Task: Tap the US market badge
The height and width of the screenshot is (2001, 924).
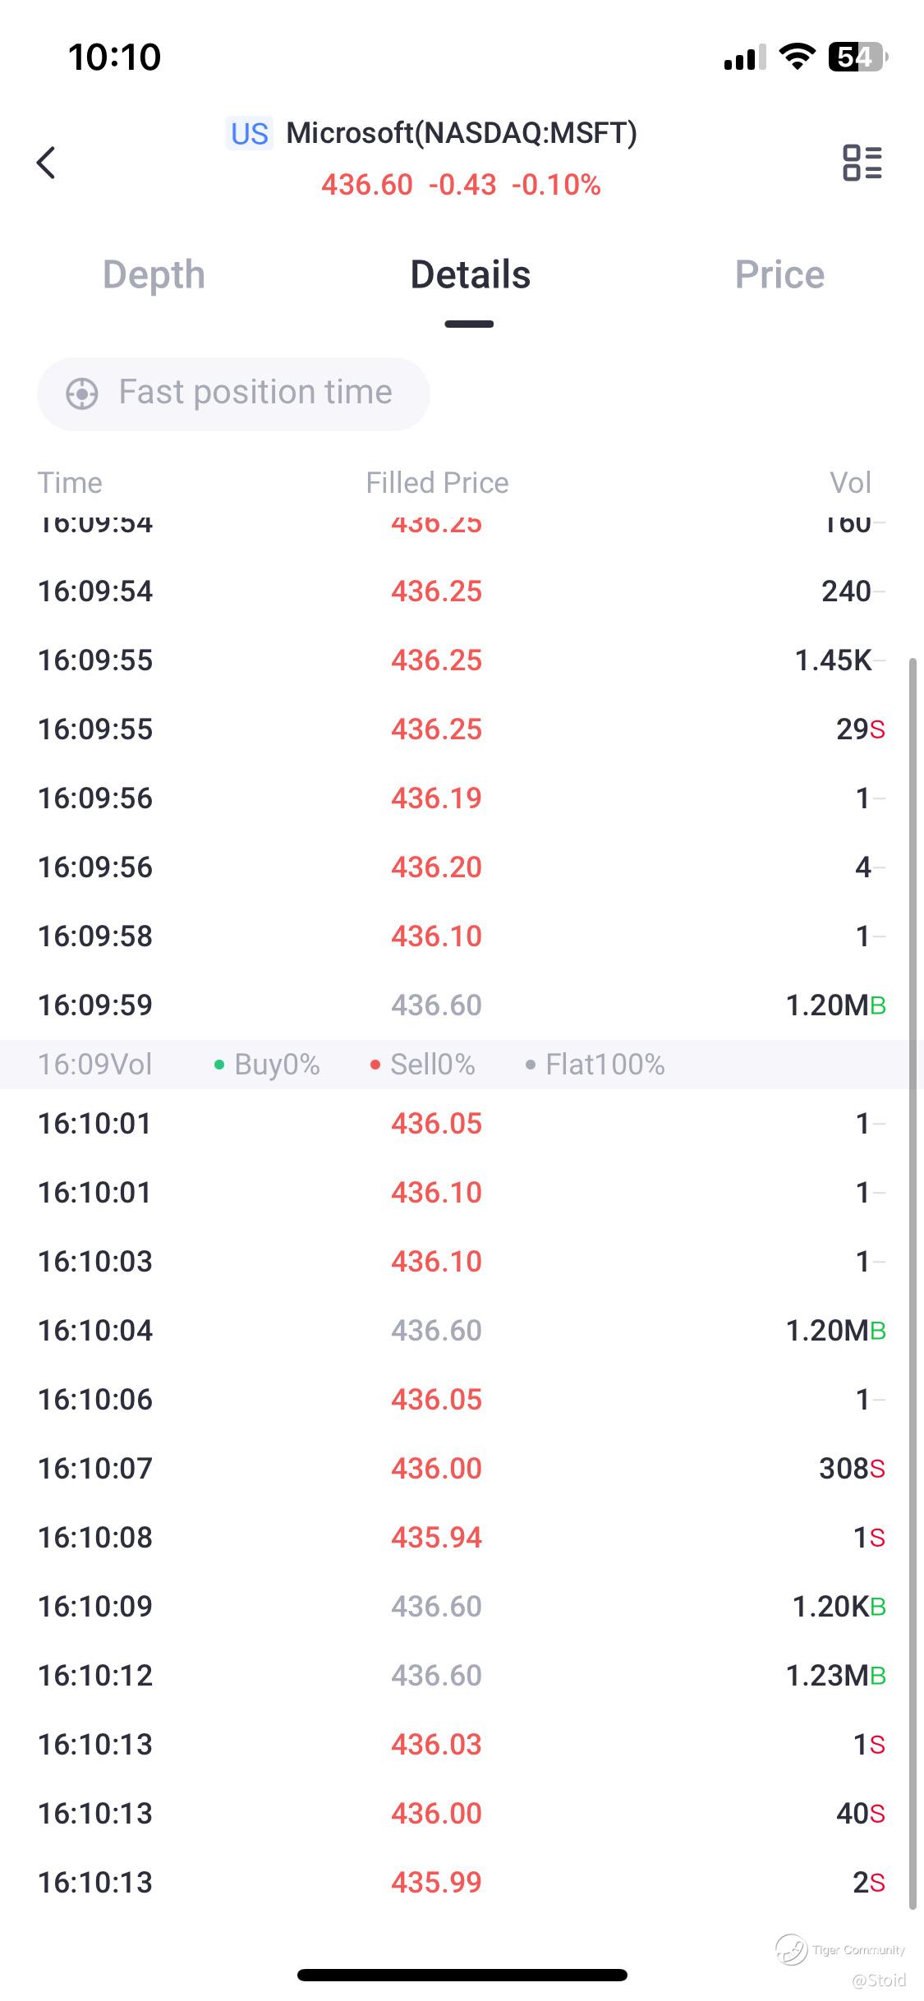Action: [249, 134]
